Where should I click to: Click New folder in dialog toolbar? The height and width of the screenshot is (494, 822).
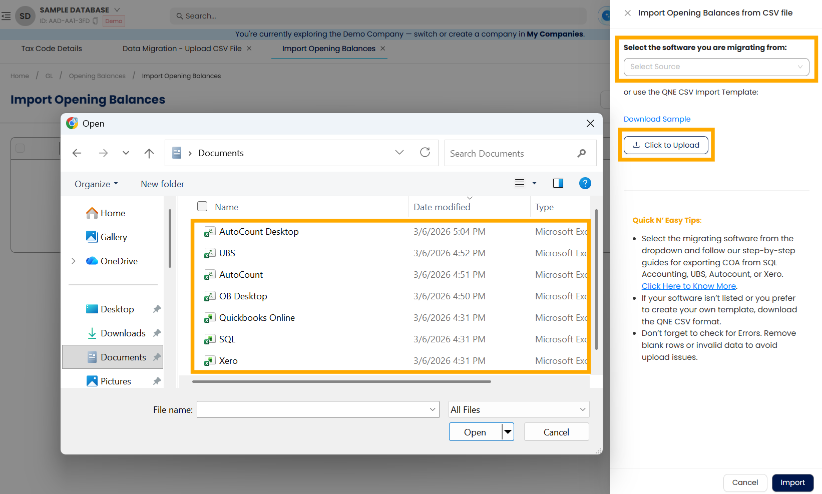(162, 184)
